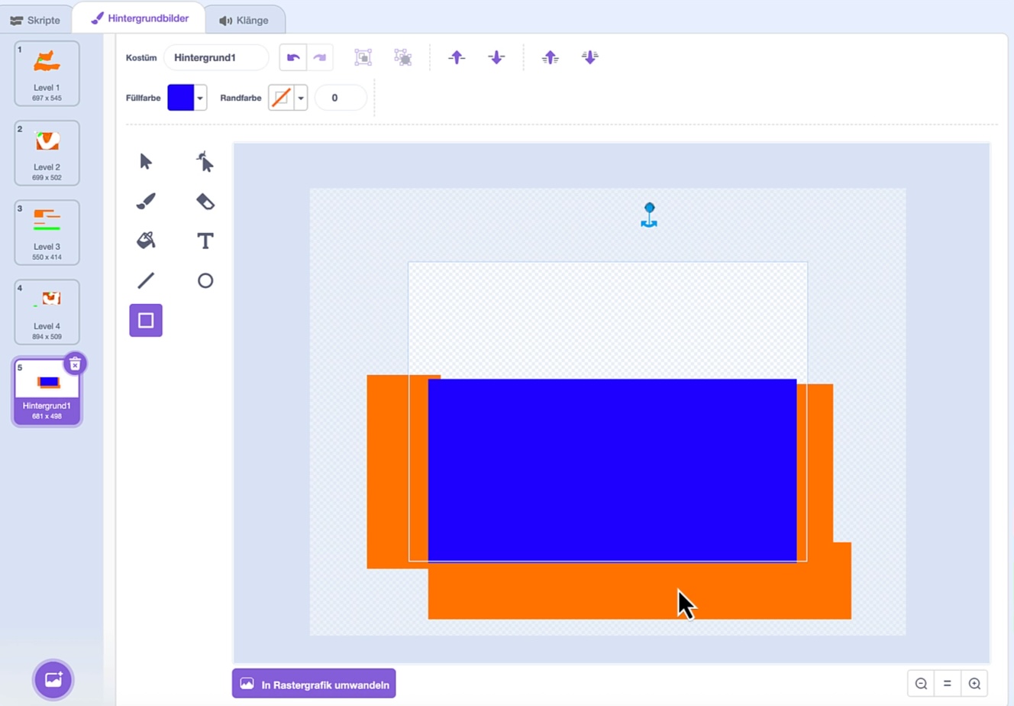Select the arrow Select tool
Screen dimensions: 1014x706
click(x=146, y=161)
